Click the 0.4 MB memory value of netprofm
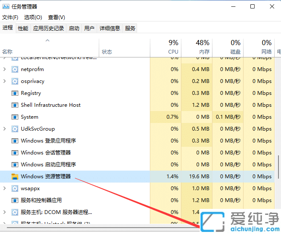 (201, 69)
